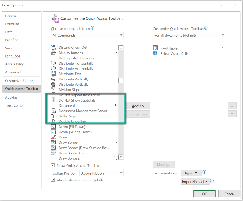Click the Display Buttons icon

click(x=53, y=53)
